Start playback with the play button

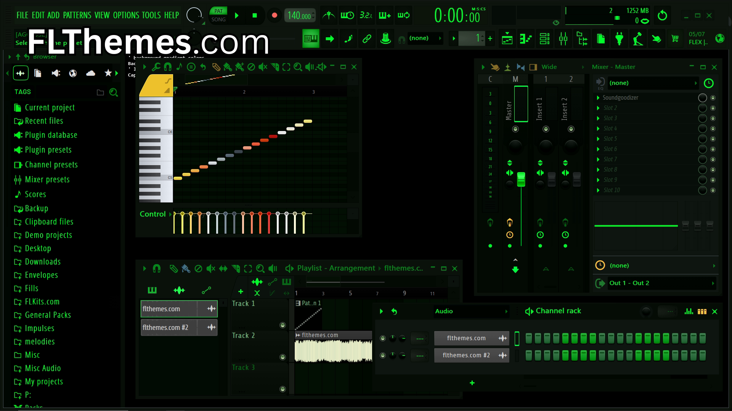[x=237, y=16]
